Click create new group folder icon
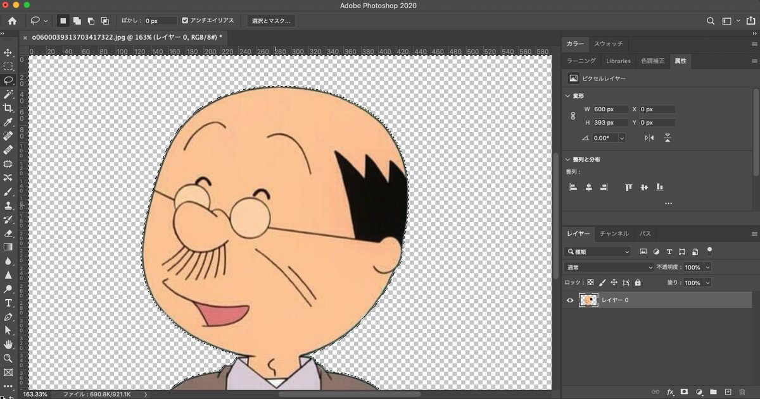The image size is (760, 399). point(713,392)
